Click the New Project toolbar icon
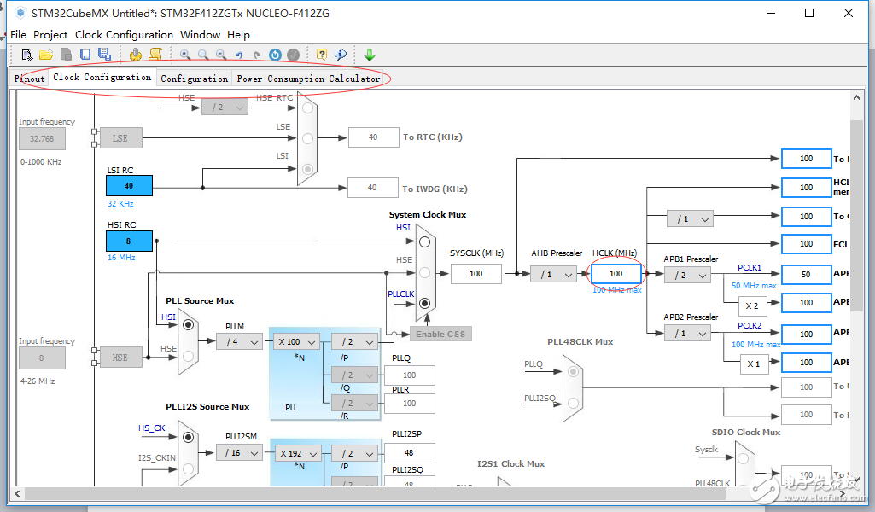The height and width of the screenshot is (512, 875). click(27, 55)
